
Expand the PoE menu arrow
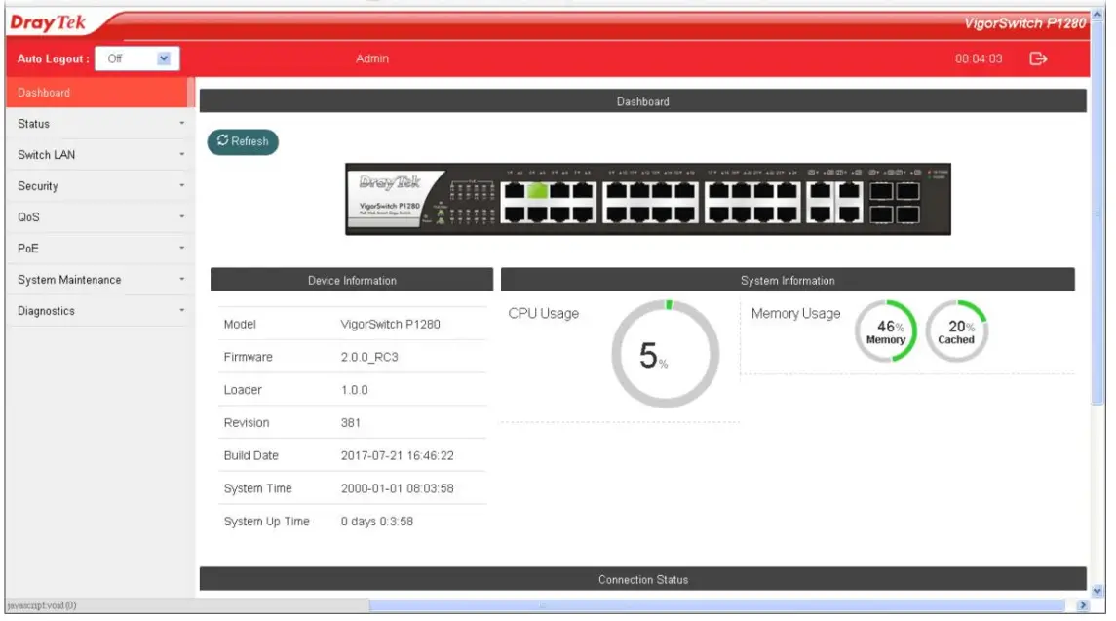[x=181, y=248]
